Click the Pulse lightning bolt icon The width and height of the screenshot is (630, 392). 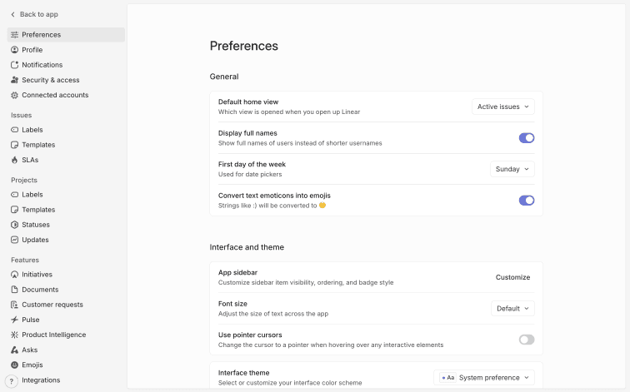click(14, 320)
